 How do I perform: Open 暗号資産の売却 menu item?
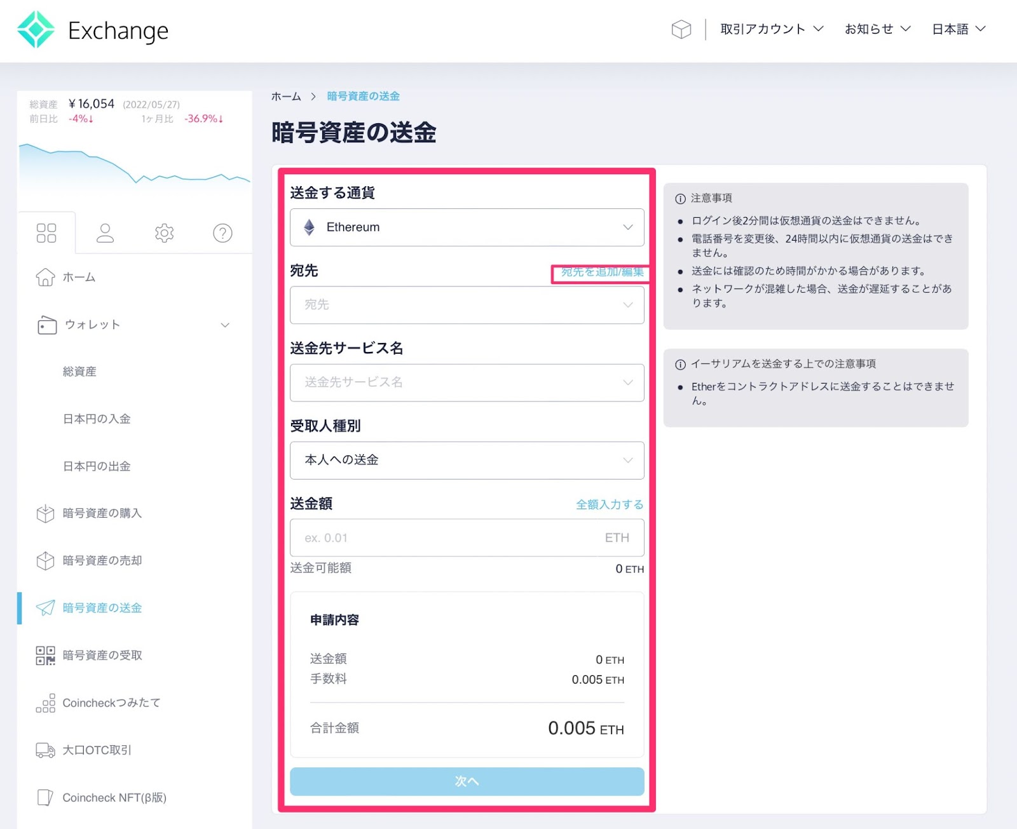[102, 561]
